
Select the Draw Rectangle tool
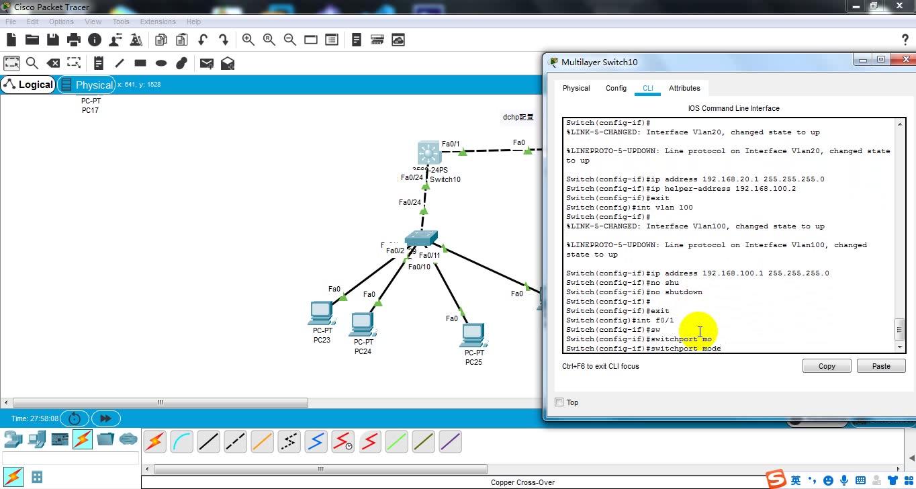140,63
